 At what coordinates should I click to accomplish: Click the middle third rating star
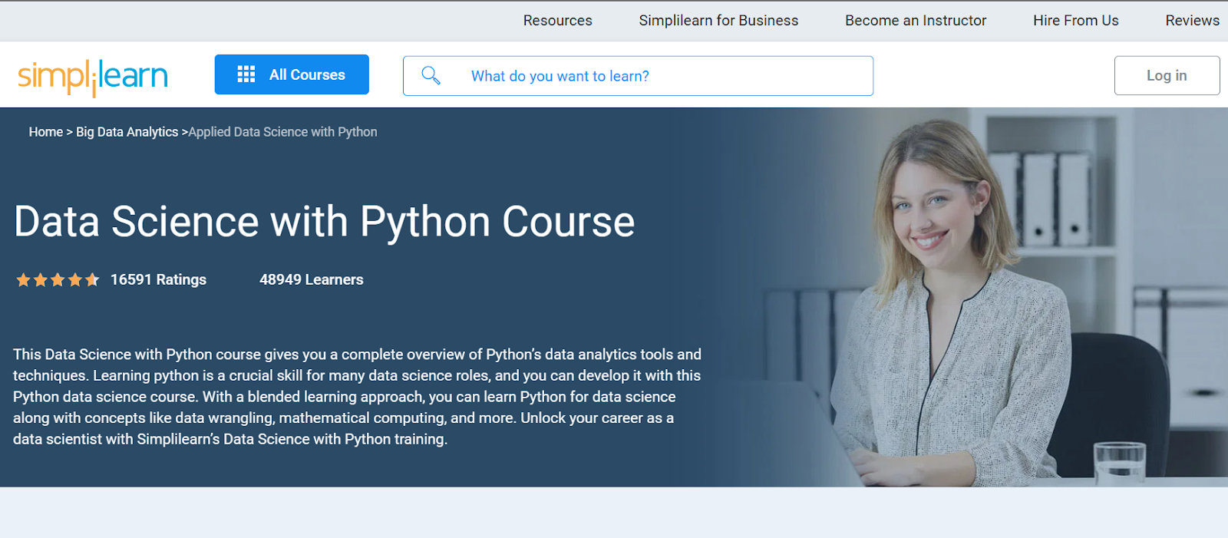coord(58,280)
